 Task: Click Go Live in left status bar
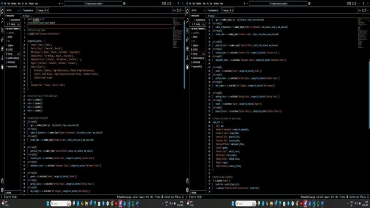(x=178, y=197)
